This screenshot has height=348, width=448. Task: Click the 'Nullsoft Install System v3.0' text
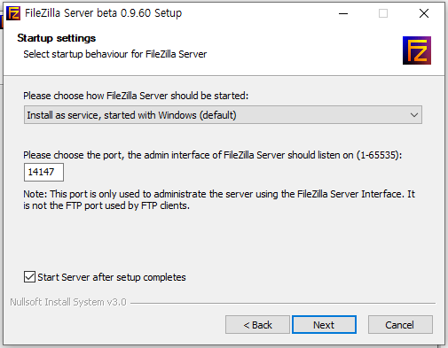68,302
